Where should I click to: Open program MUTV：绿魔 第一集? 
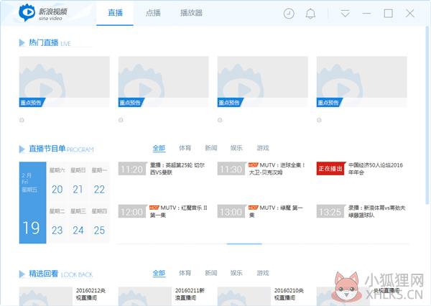(x=276, y=211)
